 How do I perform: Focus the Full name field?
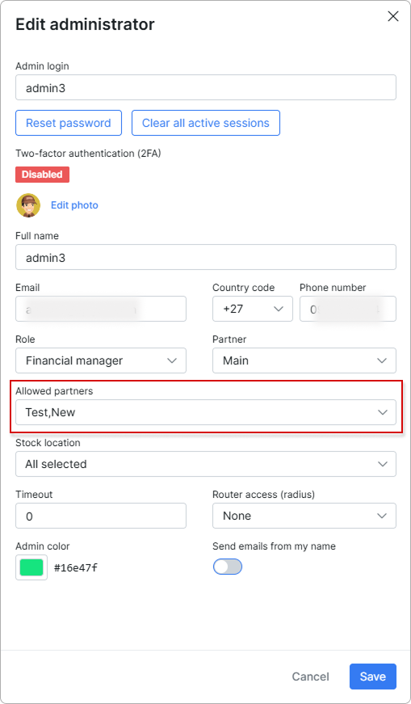(x=206, y=257)
